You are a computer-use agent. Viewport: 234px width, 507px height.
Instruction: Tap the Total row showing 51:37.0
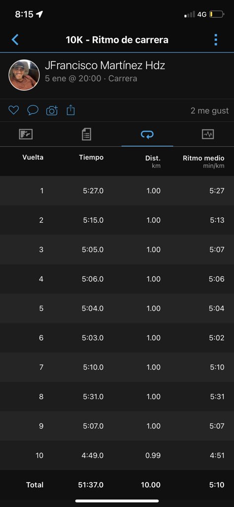click(x=117, y=485)
